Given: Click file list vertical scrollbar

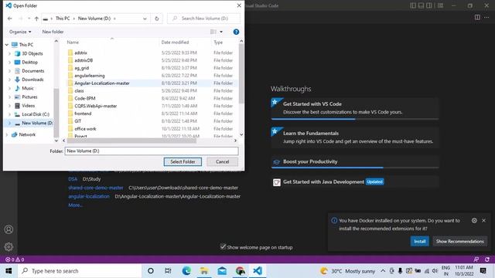Looking at the screenshot, I should tap(241, 73).
